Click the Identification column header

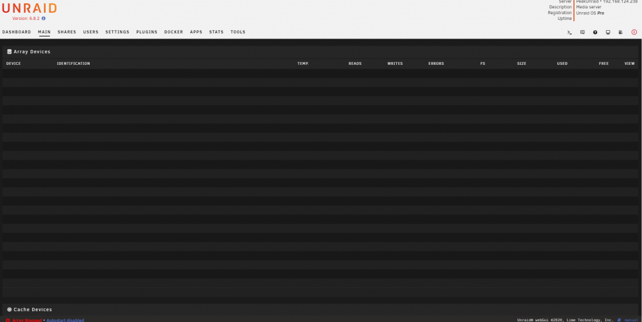(73, 64)
